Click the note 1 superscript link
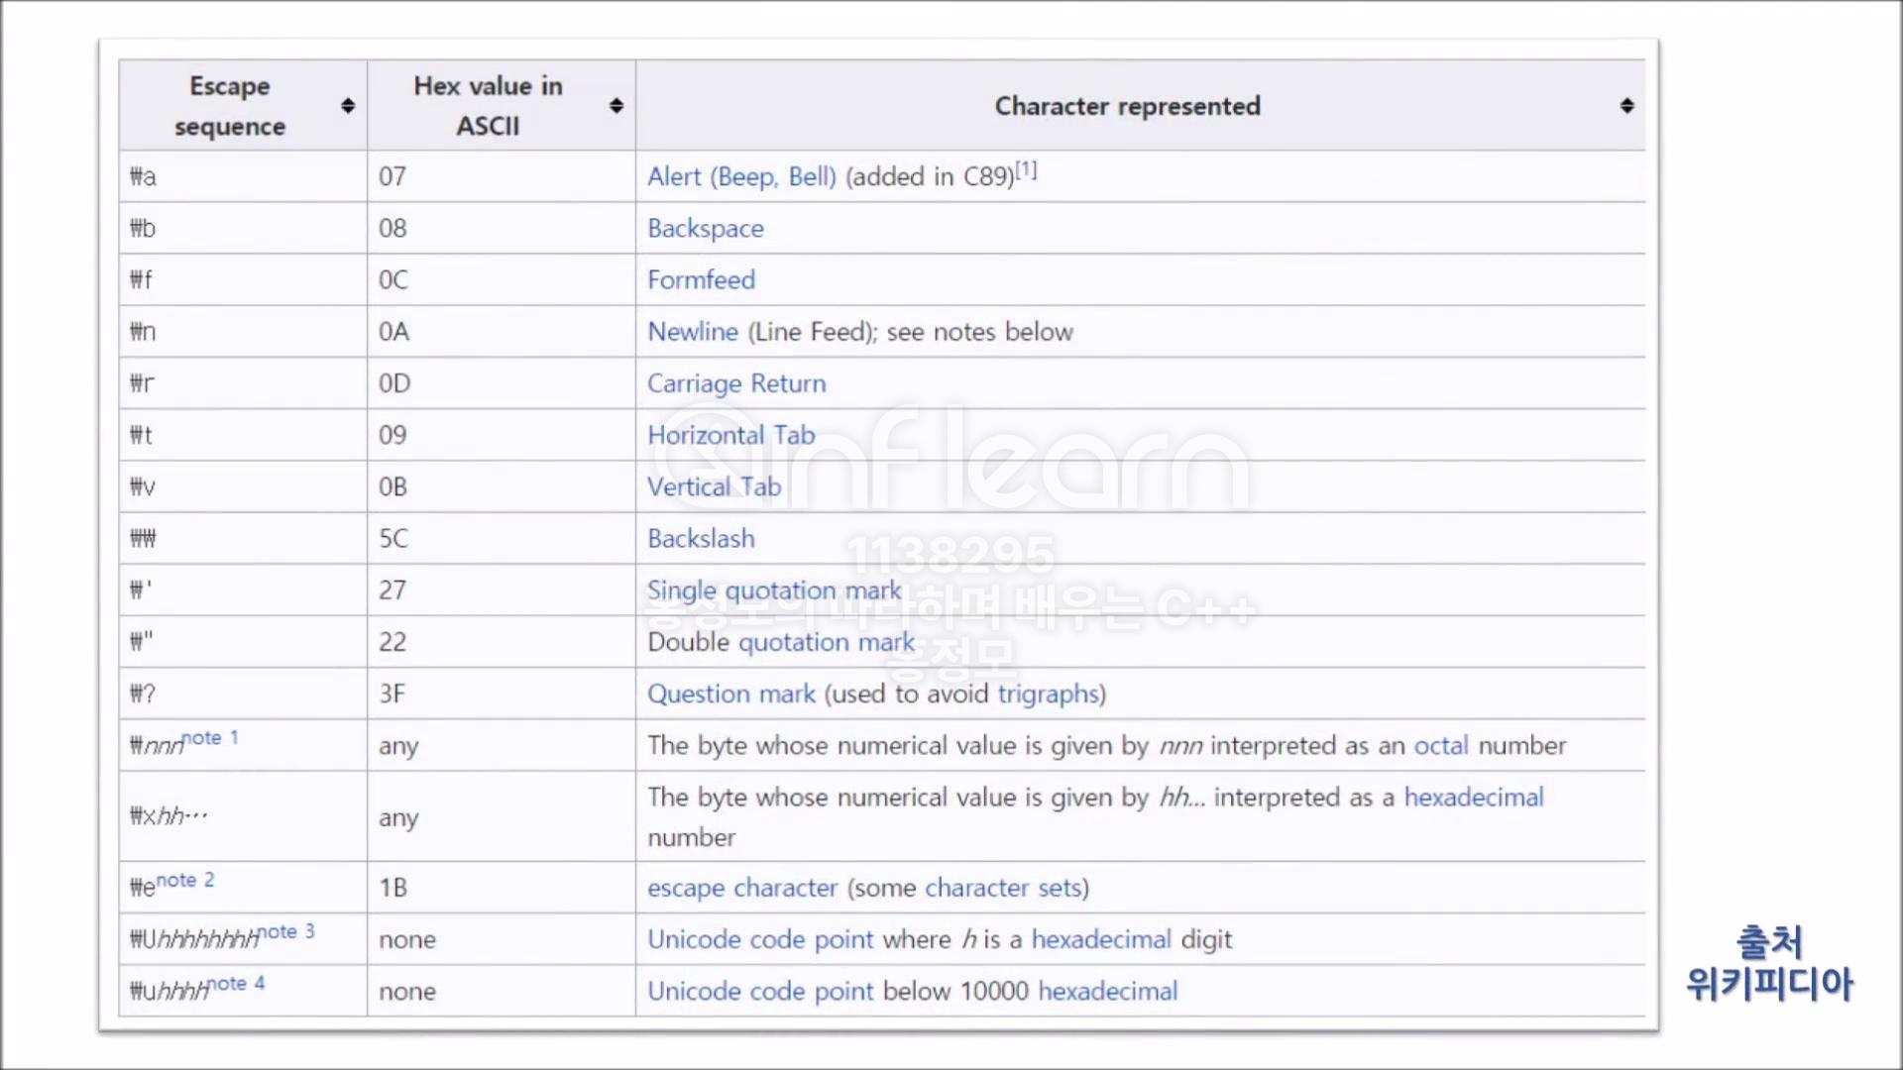1903x1070 pixels. point(210,738)
